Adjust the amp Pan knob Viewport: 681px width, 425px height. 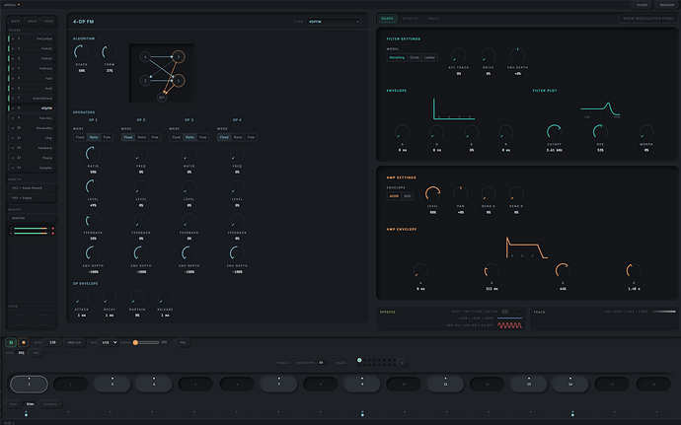(x=461, y=194)
